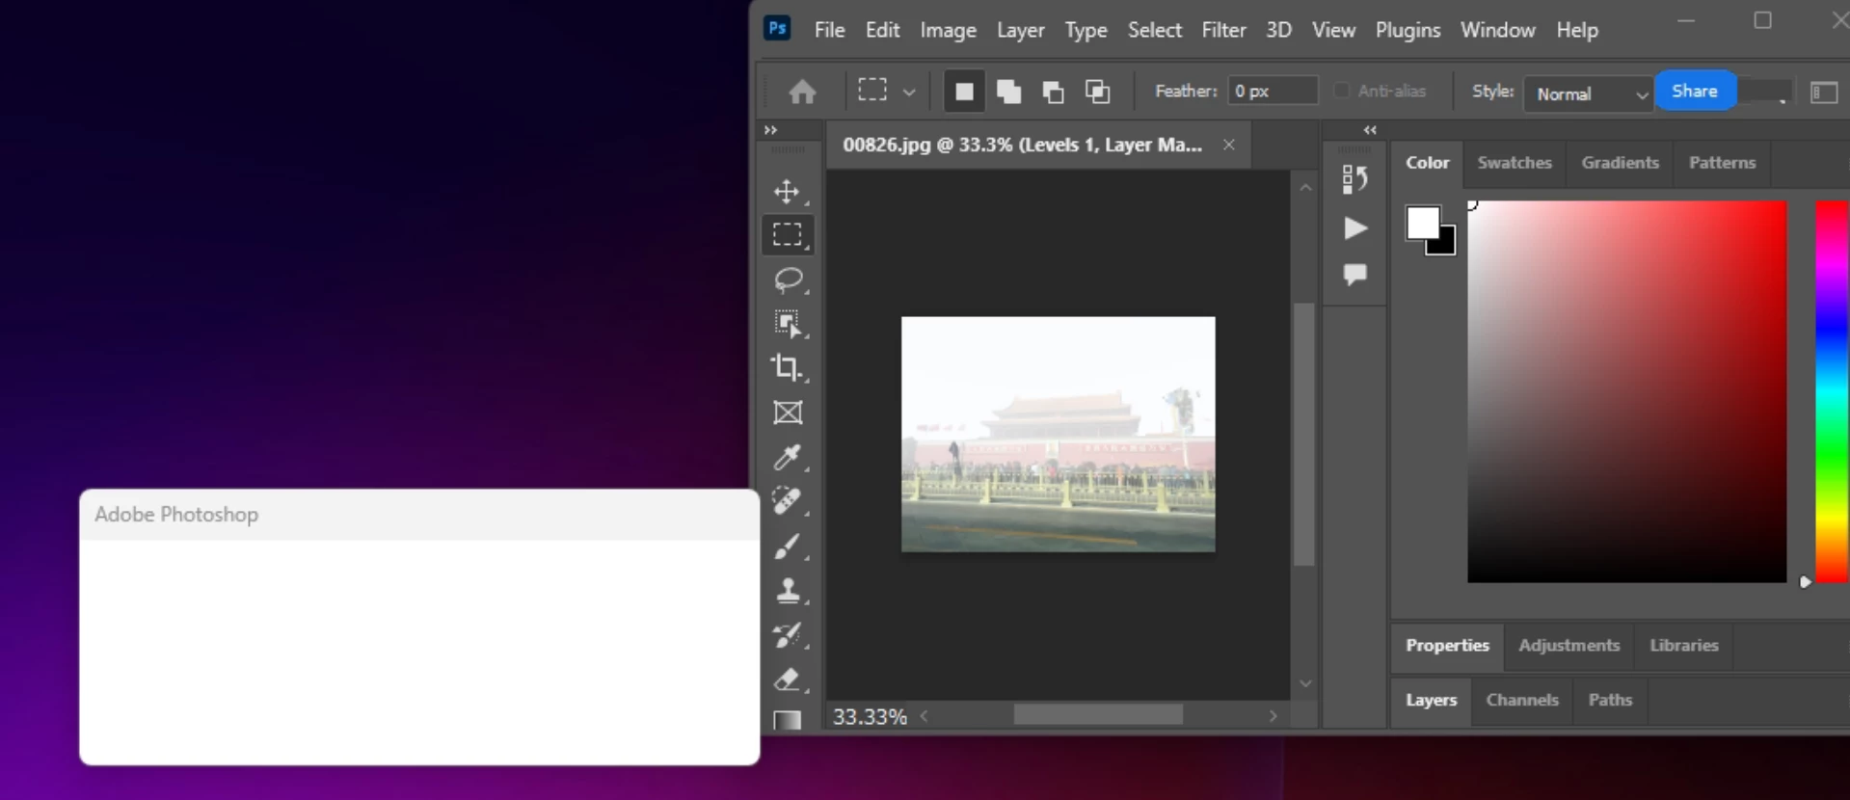This screenshot has height=800, width=1850.
Task: Select the Move tool
Action: pyautogui.click(x=788, y=191)
